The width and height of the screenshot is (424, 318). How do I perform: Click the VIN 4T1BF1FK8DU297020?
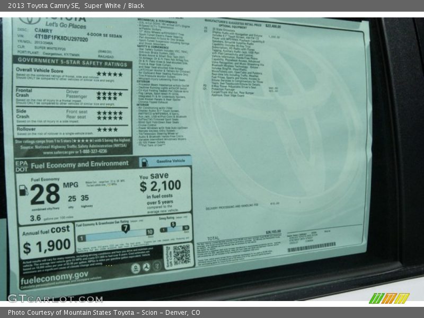61,38
